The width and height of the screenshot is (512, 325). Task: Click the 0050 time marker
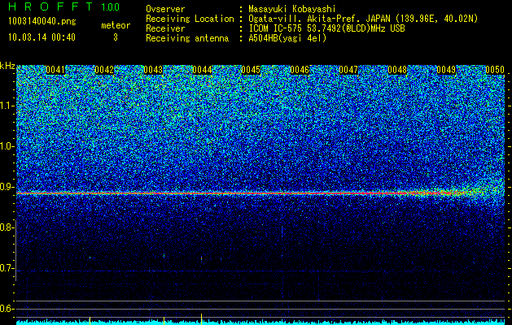495,70
